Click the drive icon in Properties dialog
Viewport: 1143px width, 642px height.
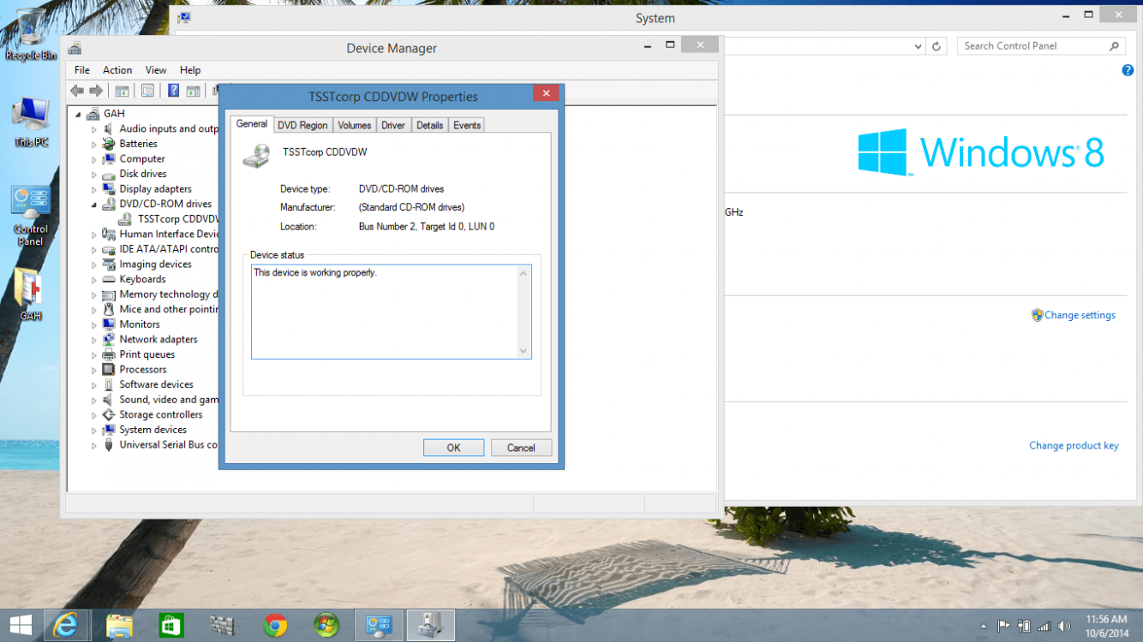click(x=256, y=155)
